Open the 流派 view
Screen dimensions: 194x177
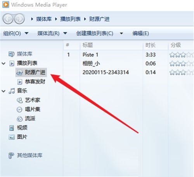coord(30,119)
